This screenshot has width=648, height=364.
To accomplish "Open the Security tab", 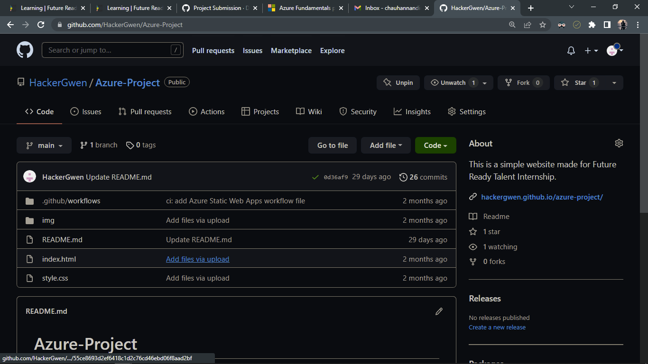I will click(358, 112).
